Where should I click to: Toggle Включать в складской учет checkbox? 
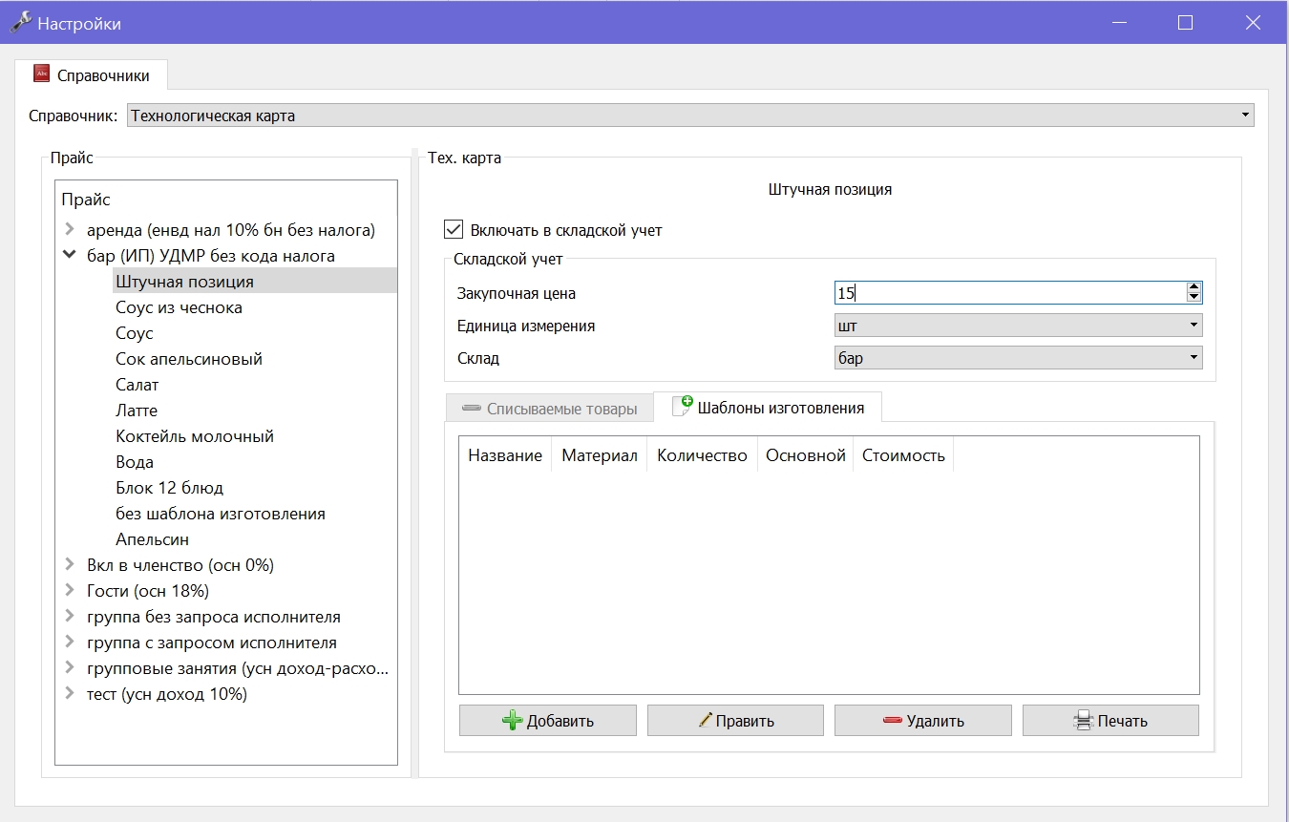pos(454,230)
